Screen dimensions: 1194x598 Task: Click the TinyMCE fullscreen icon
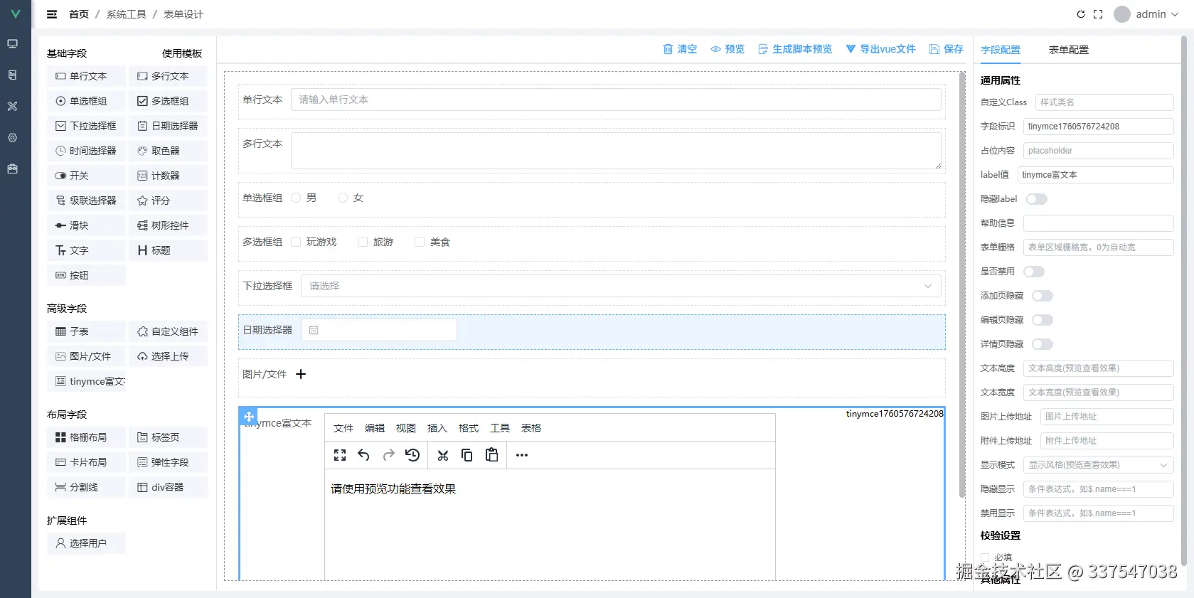pos(340,455)
